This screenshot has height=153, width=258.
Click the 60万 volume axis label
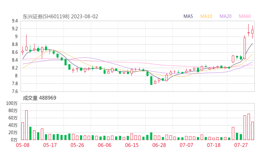pos(13,118)
